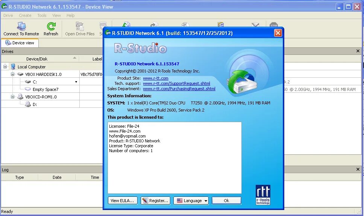Select VBOXCD-ROM1.0 in the drives tree

click(x=41, y=97)
